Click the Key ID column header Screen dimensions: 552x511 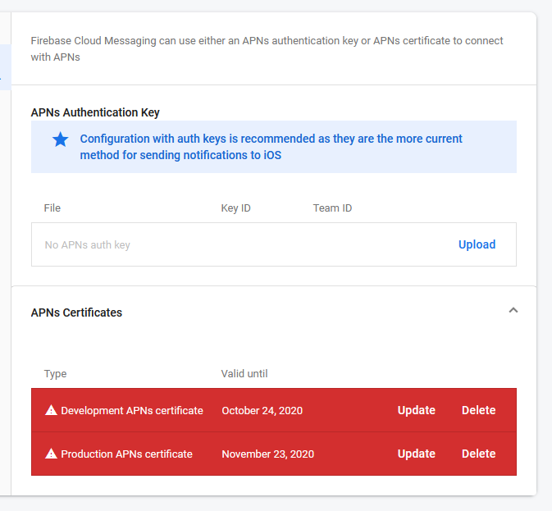point(236,208)
